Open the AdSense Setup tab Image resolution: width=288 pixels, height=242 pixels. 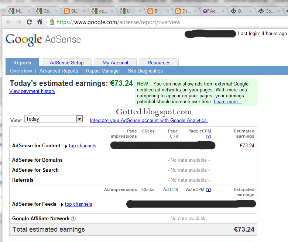tap(67, 63)
